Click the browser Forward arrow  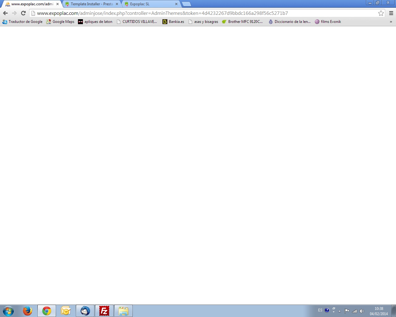pyautogui.click(x=14, y=13)
